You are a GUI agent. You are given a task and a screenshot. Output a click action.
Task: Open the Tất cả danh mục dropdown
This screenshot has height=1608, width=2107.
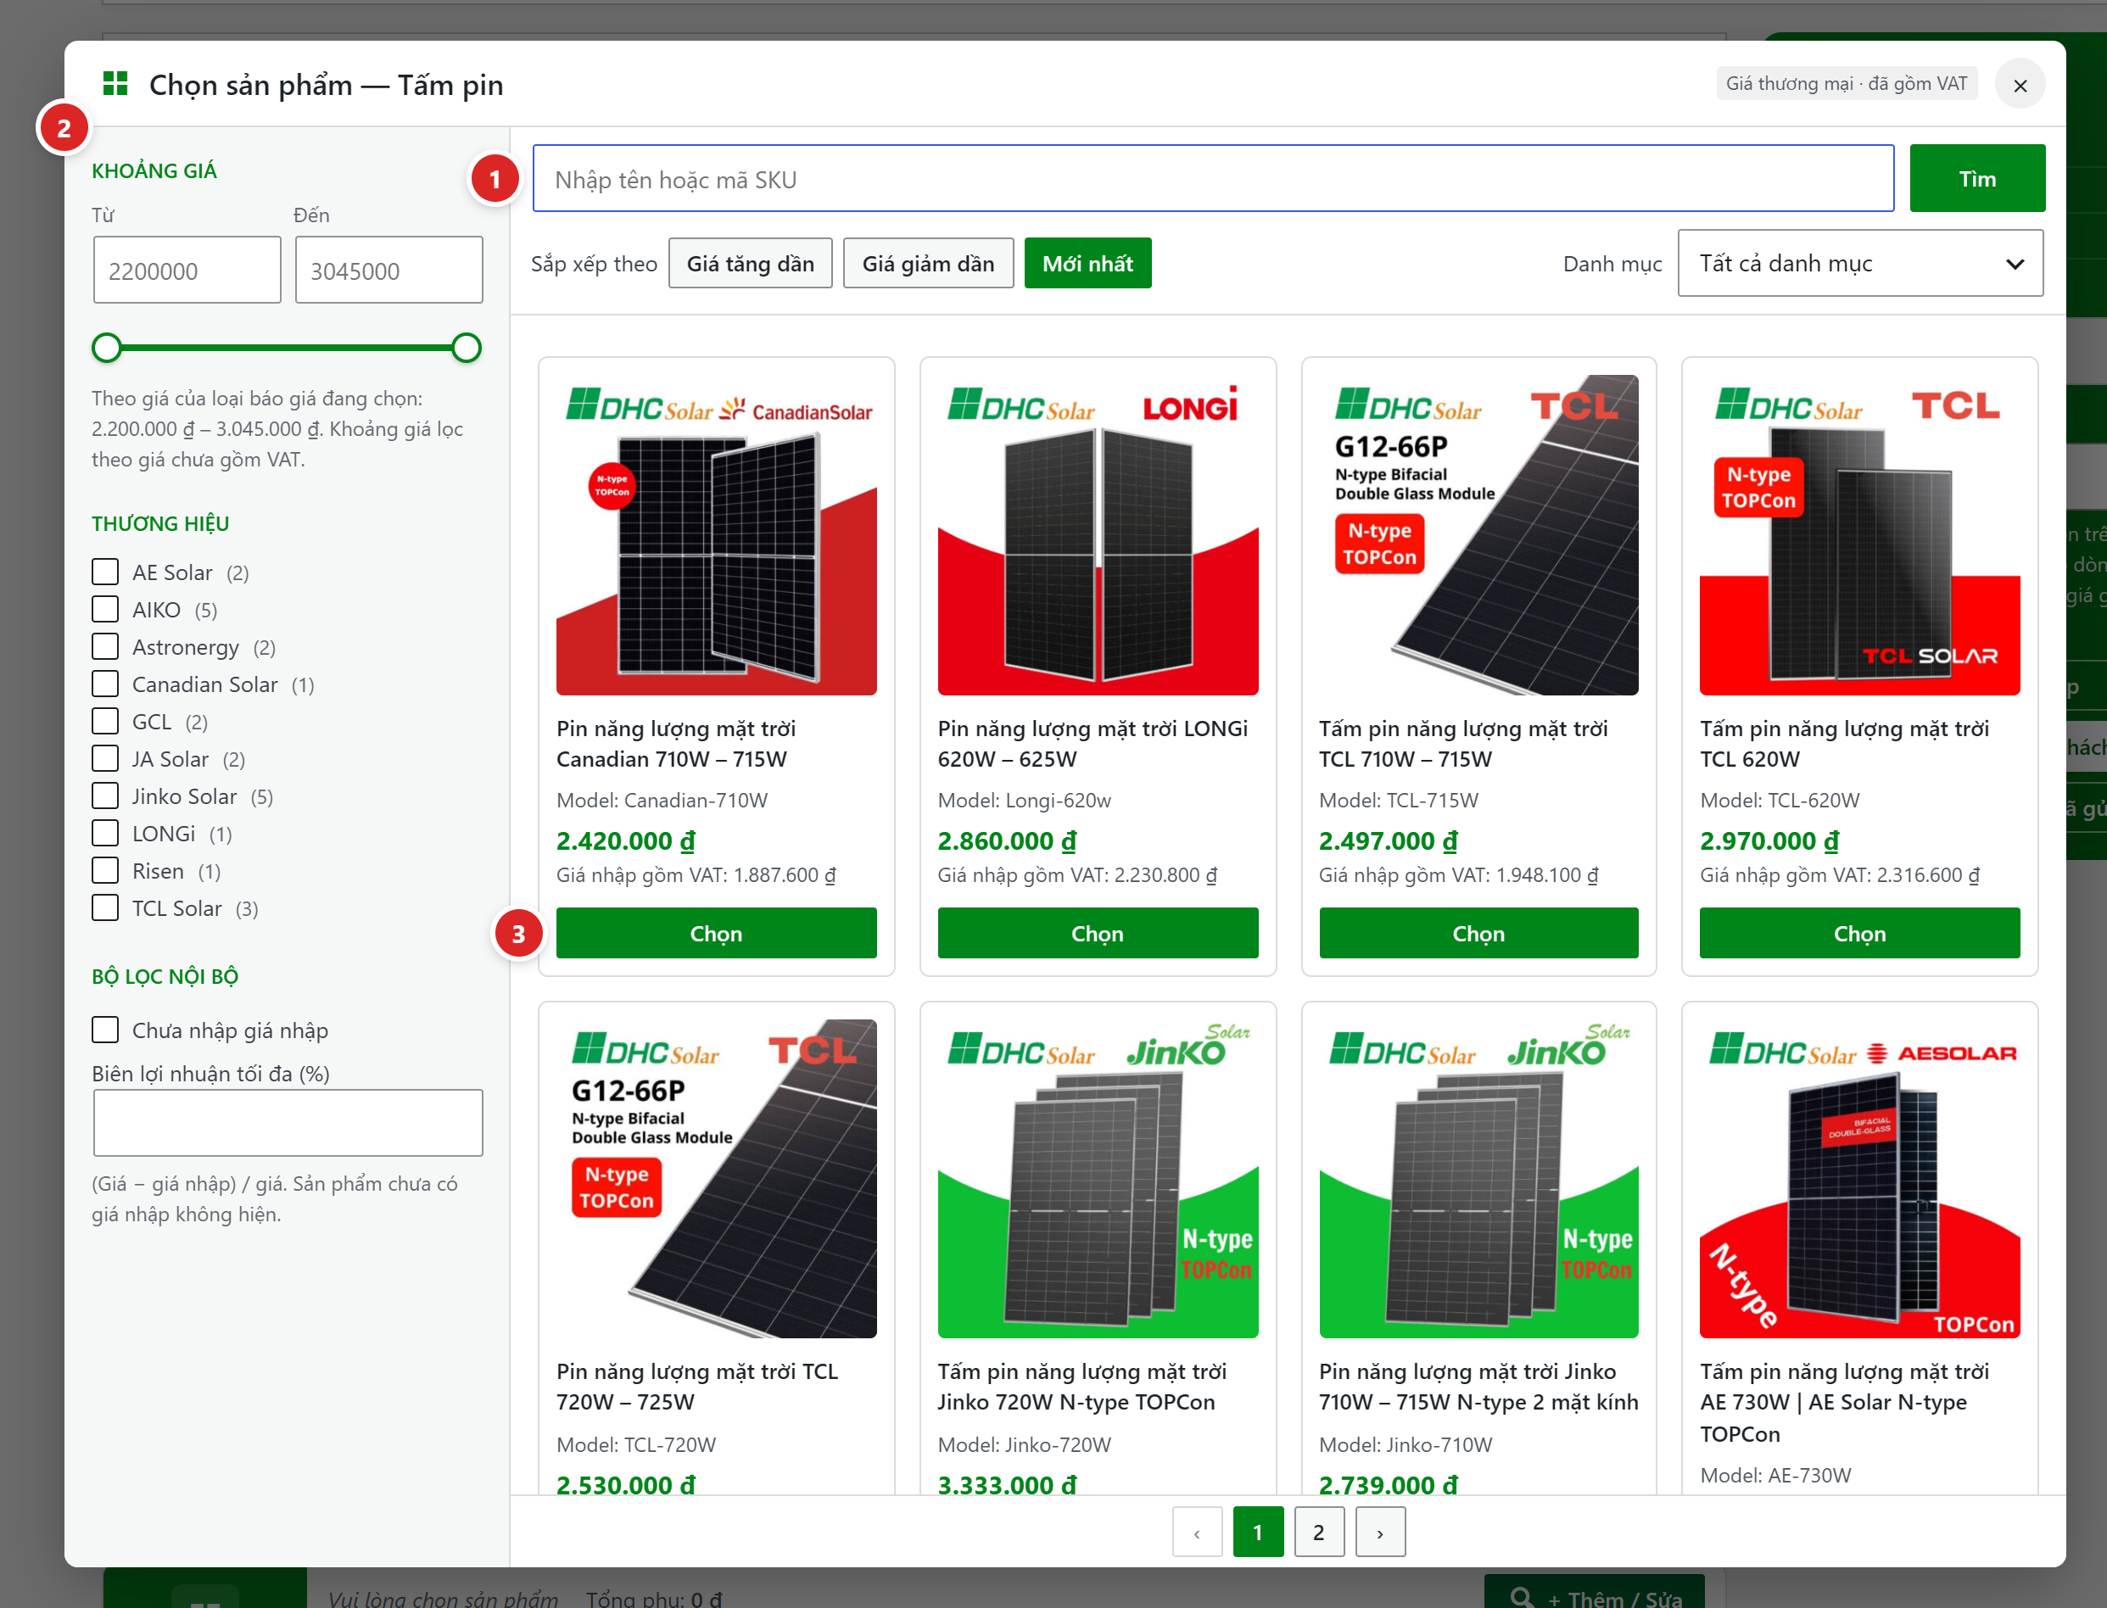click(1860, 263)
